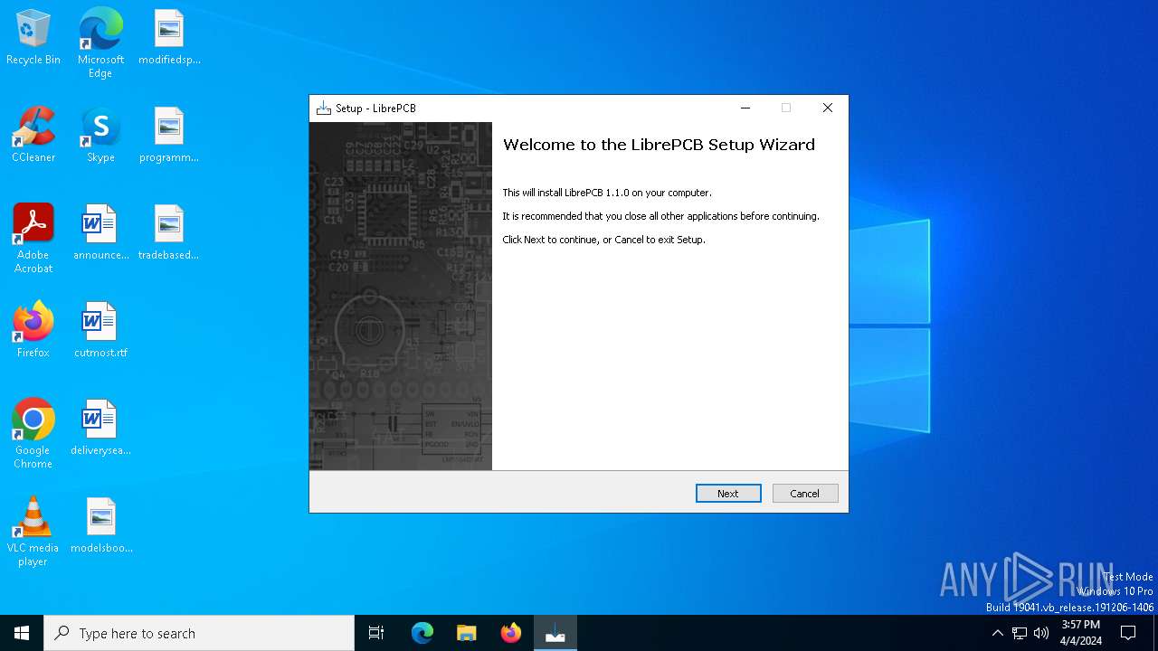
Task: Select cutmost.rtf document icon
Action: [100, 331]
